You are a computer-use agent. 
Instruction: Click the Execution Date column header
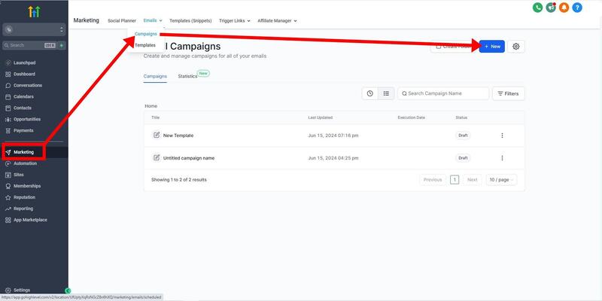point(411,117)
